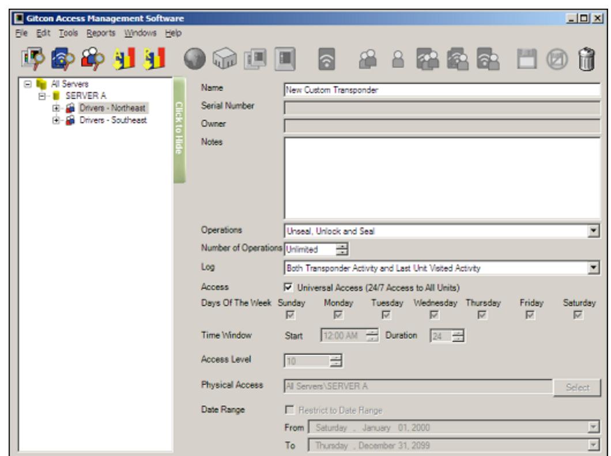611x456 pixels.
Task: Click the Number of Operations spinner arrows
Action: click(342, 249)
